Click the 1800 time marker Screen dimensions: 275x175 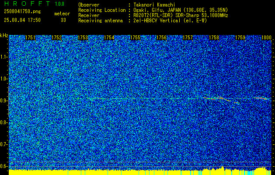(x=266, y=38)
